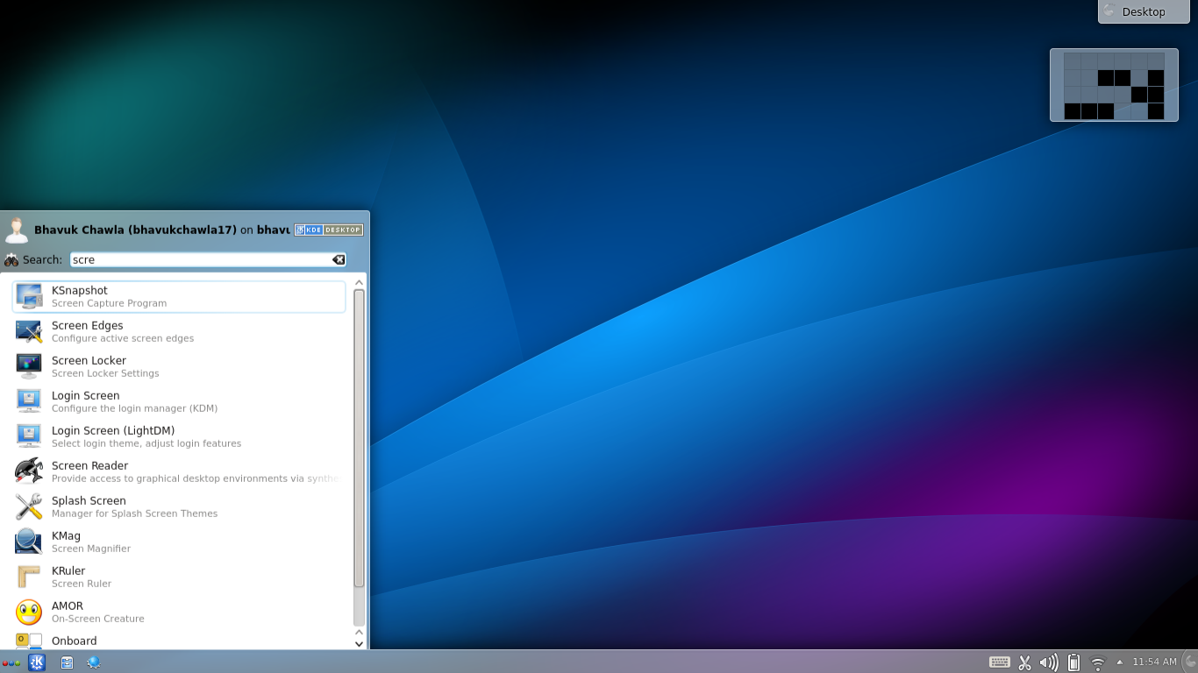Click 'On-Screen Creature' subtitle

pos(98,619)
